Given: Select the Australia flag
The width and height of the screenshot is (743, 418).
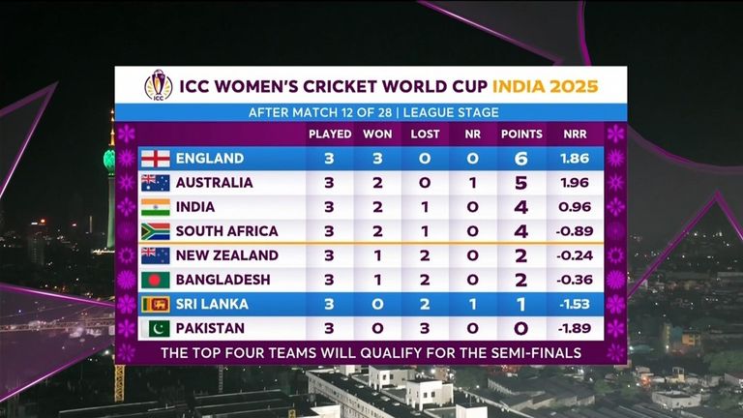Looking at the screenshot, I should pos(155,183).
